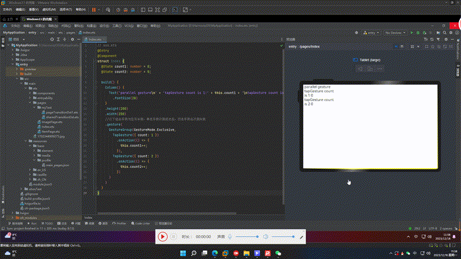Click recorder red play button

click(163, 237)
